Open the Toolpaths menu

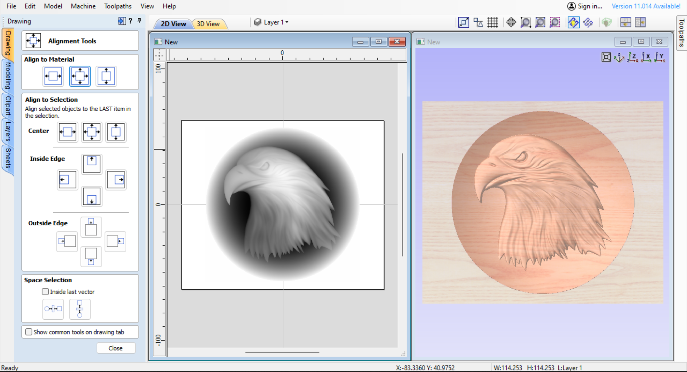point(118,6)
